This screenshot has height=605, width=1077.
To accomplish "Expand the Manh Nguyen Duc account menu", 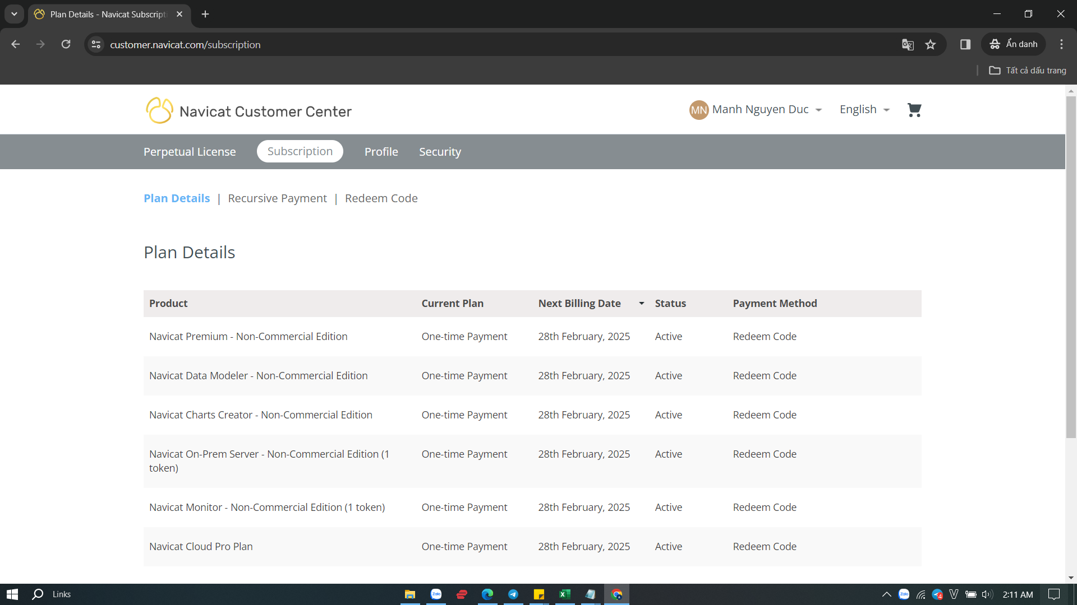I will pos(767,110).
